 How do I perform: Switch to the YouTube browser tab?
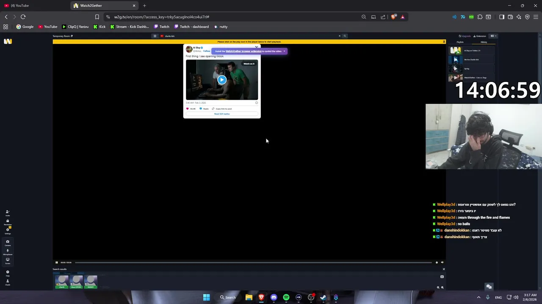coord(34,5)
